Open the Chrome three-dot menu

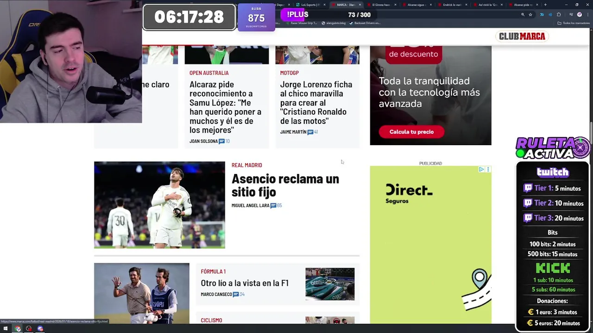click(587, 15)
